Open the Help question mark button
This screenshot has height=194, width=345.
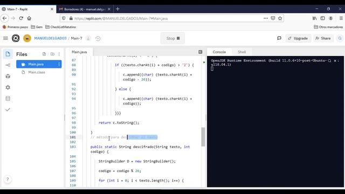click(x=8, y=179)
